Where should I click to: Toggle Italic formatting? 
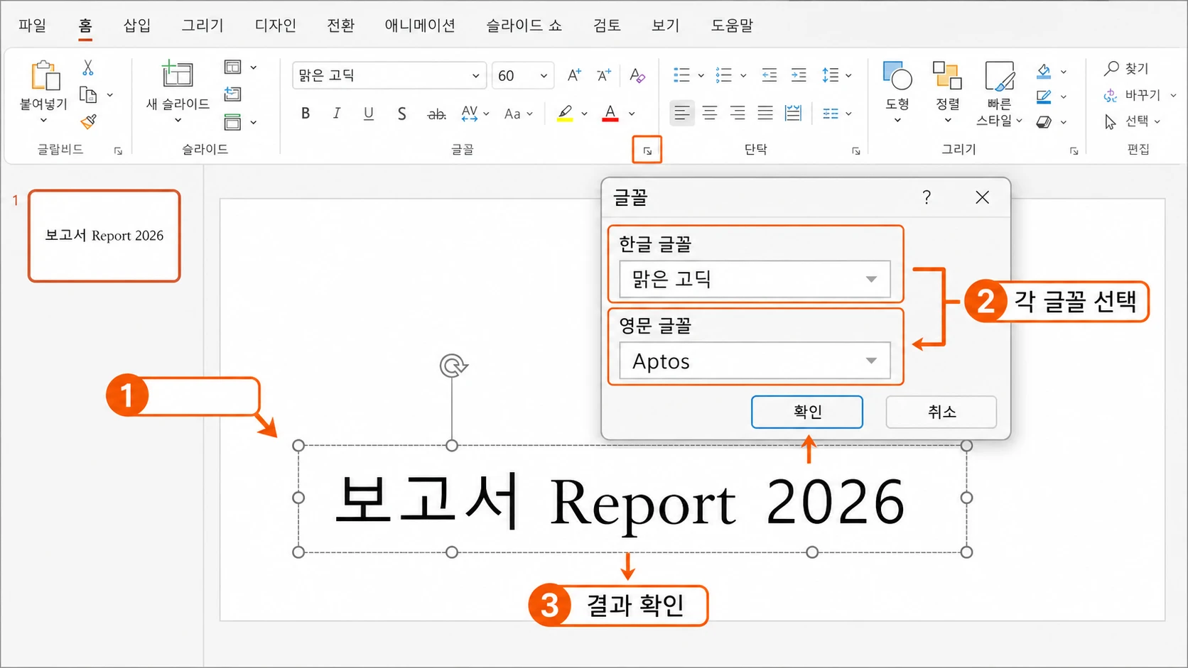(337, 114)
